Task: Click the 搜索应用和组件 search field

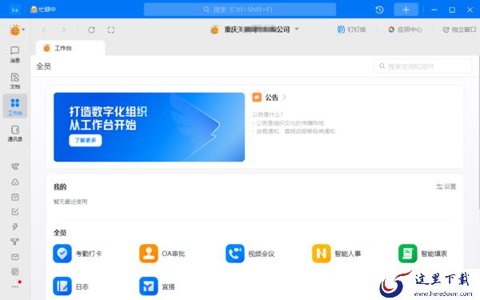Action: pyautogui.click(x=422, y=66)
